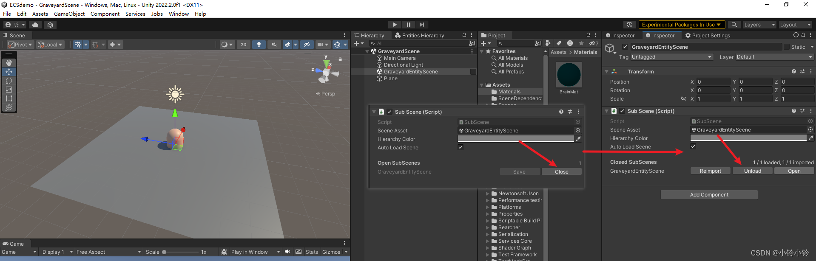Screen dimensions: 816x261
Task: Click Open button for closed SubScene
Action: point(794,171)
